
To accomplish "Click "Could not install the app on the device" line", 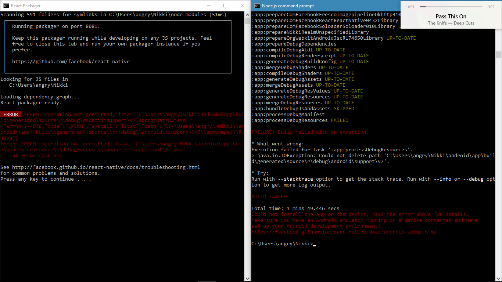I will (x=360, y=214).
